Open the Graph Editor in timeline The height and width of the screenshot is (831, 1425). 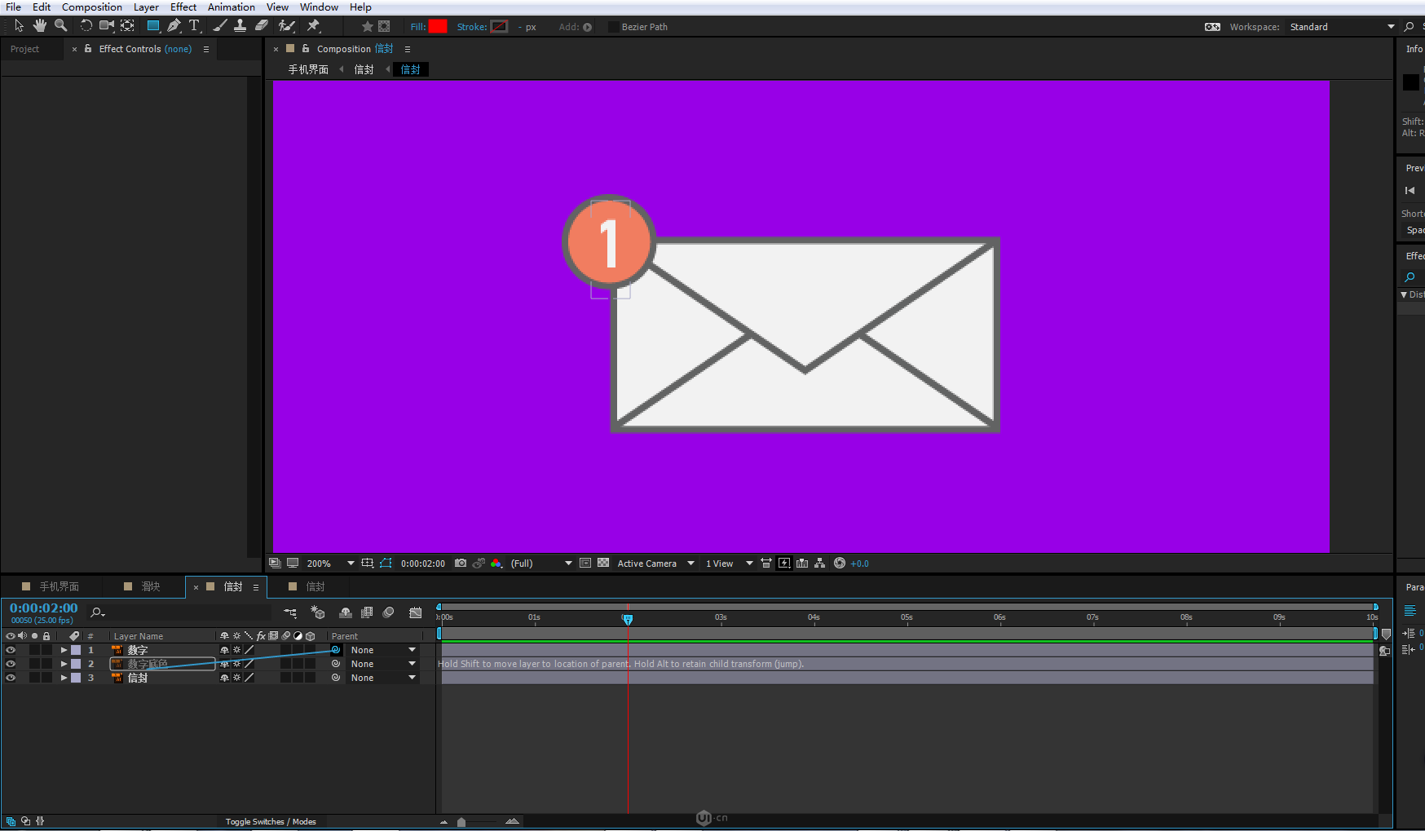tap(416, 612)
